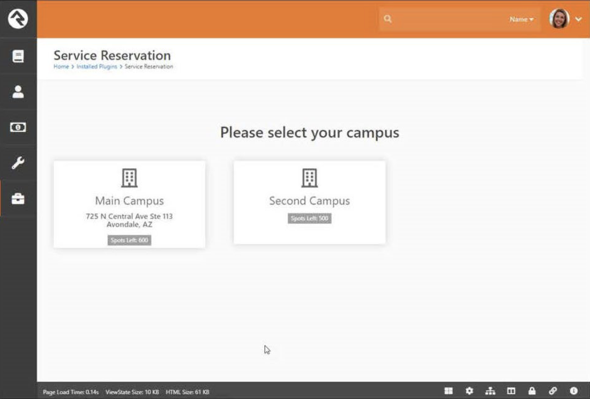Image resolution: width=590 pixels, height=399 pixels.
Task: Click the columns layout icon in bottom bar
Action: pyautogui.click(x=511, y=392)
